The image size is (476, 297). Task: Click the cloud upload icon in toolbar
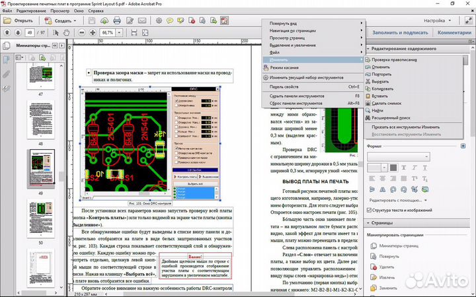pos(104,20)
